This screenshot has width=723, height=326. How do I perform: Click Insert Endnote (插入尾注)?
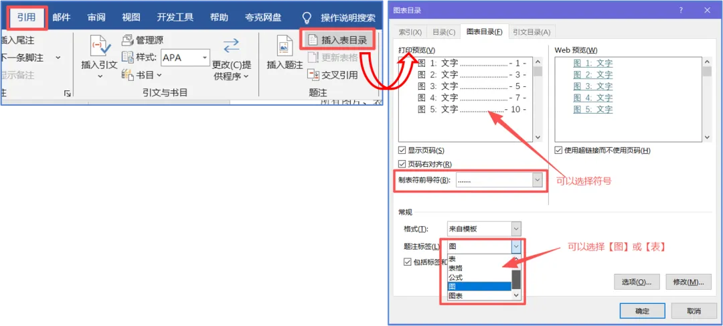click(x=17, y=40)
